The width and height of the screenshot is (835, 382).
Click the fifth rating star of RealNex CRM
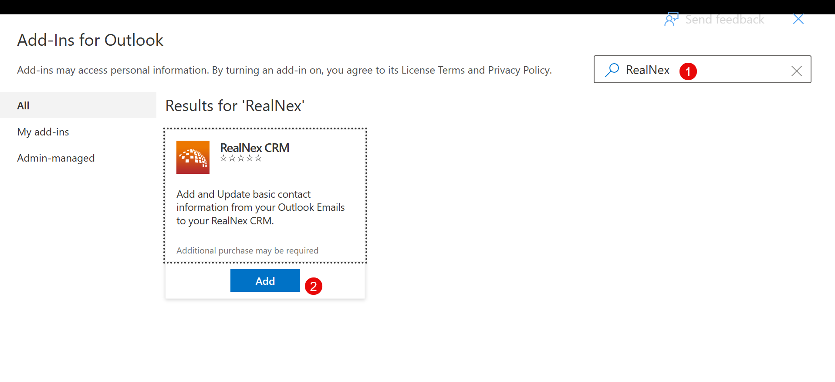pos(258,158)
